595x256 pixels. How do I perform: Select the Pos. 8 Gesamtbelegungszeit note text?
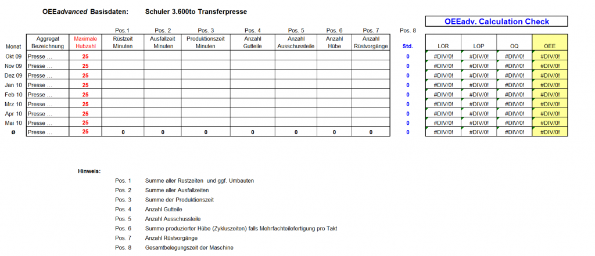coord(191,248)
